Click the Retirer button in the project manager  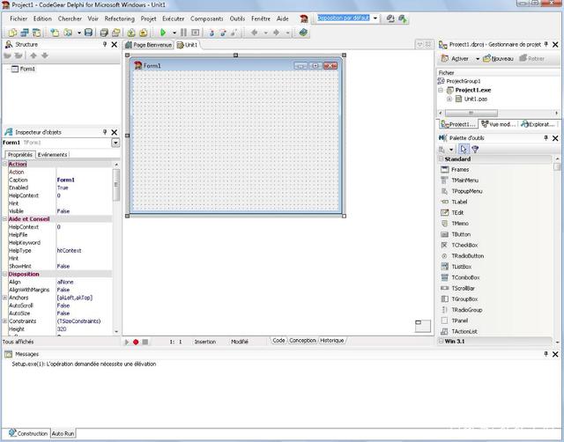(x=531, y=59)
